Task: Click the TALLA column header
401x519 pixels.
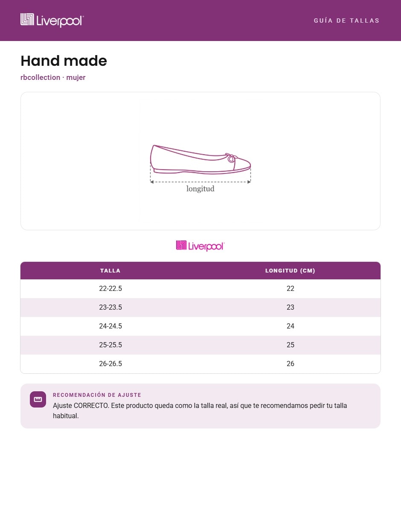Action: (110, 270)
